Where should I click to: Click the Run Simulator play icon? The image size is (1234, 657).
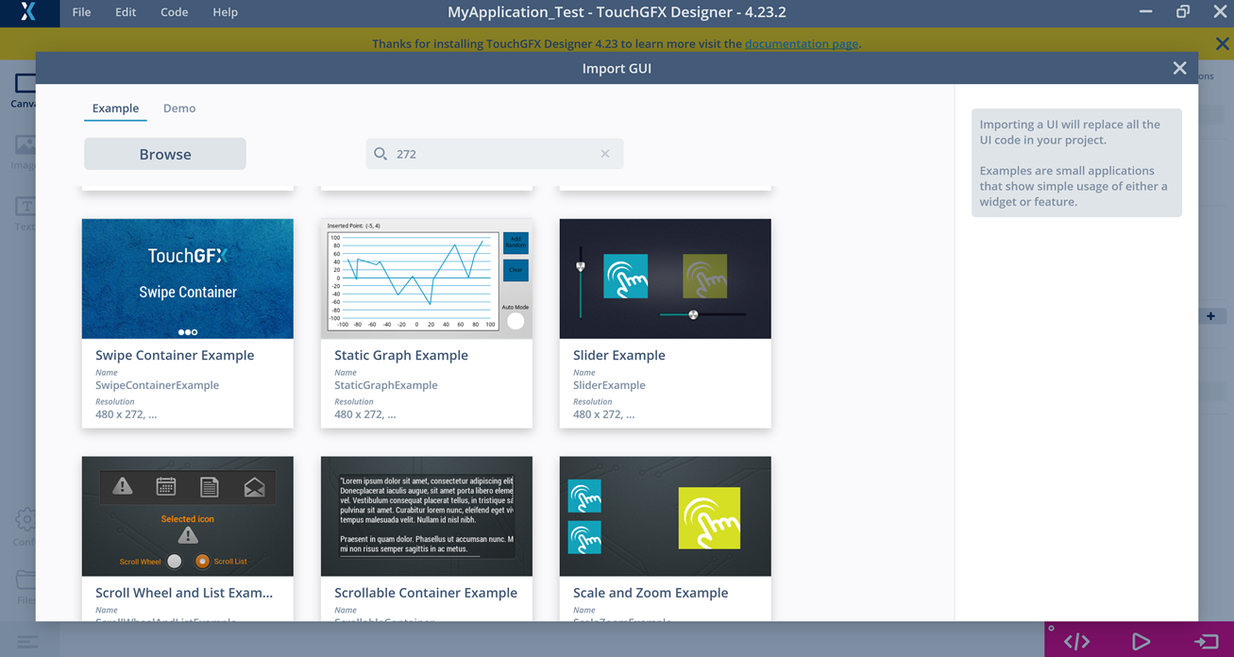click(1141, 642)
